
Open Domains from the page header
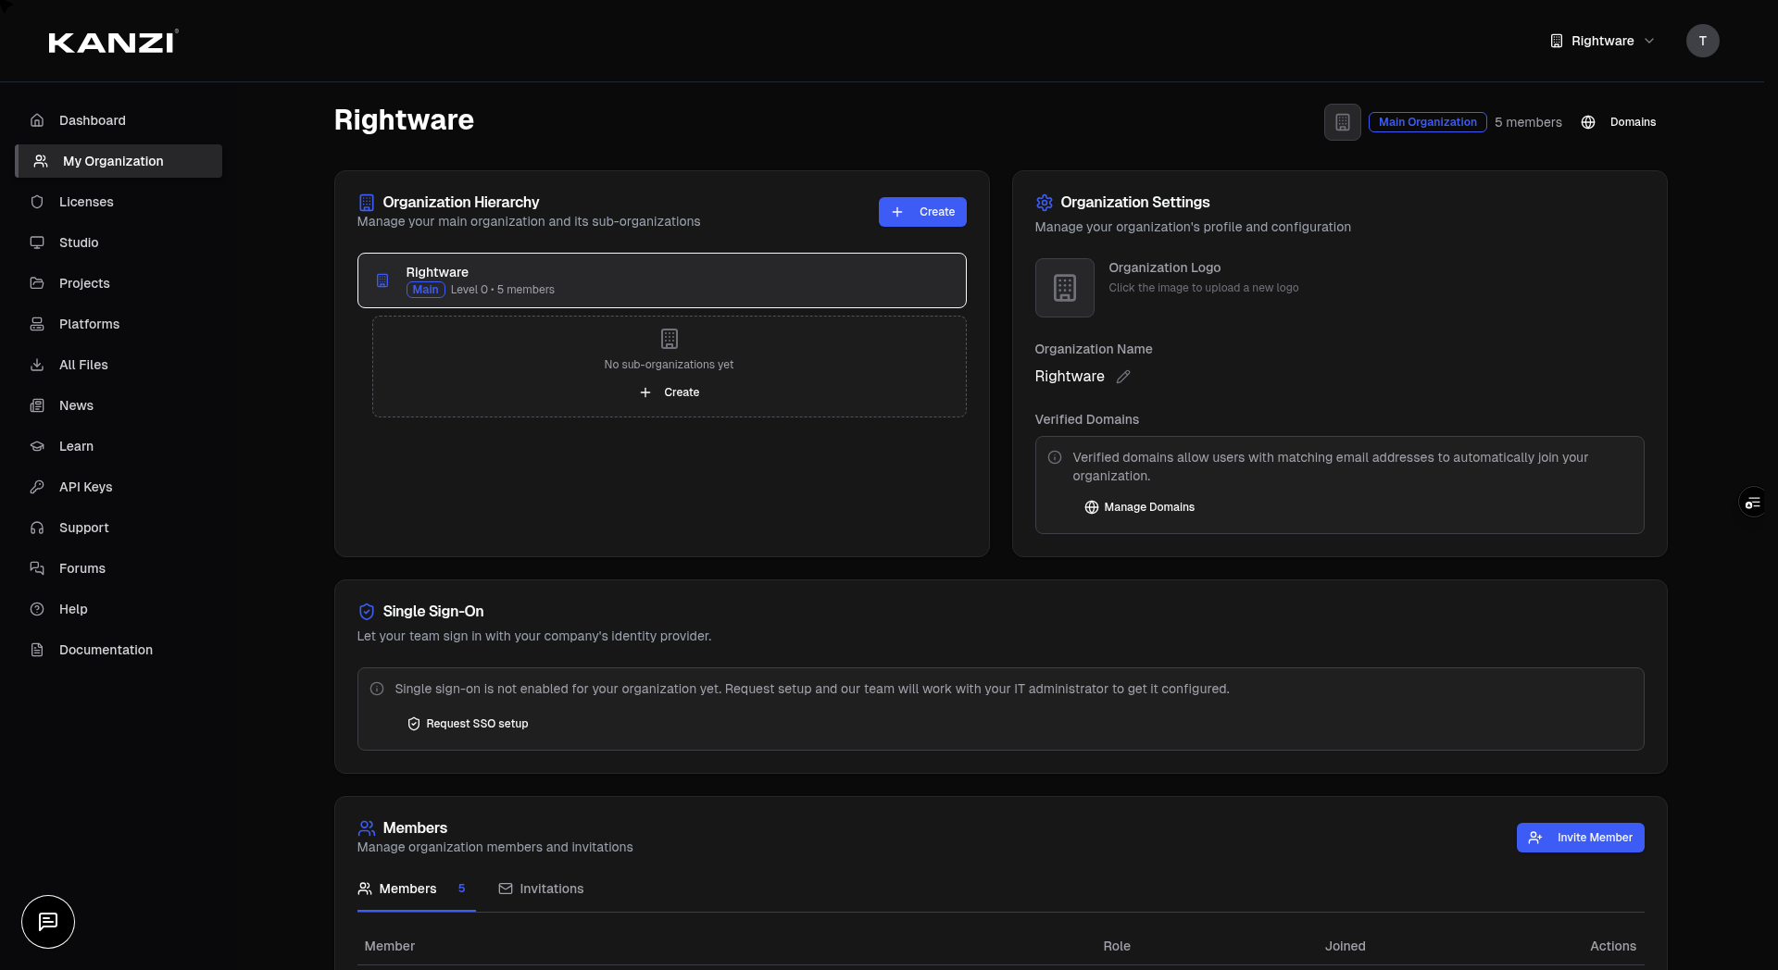(1620, 122)
